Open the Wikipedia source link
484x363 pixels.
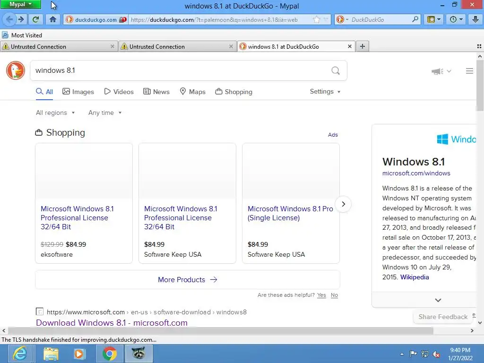point(415,277)
